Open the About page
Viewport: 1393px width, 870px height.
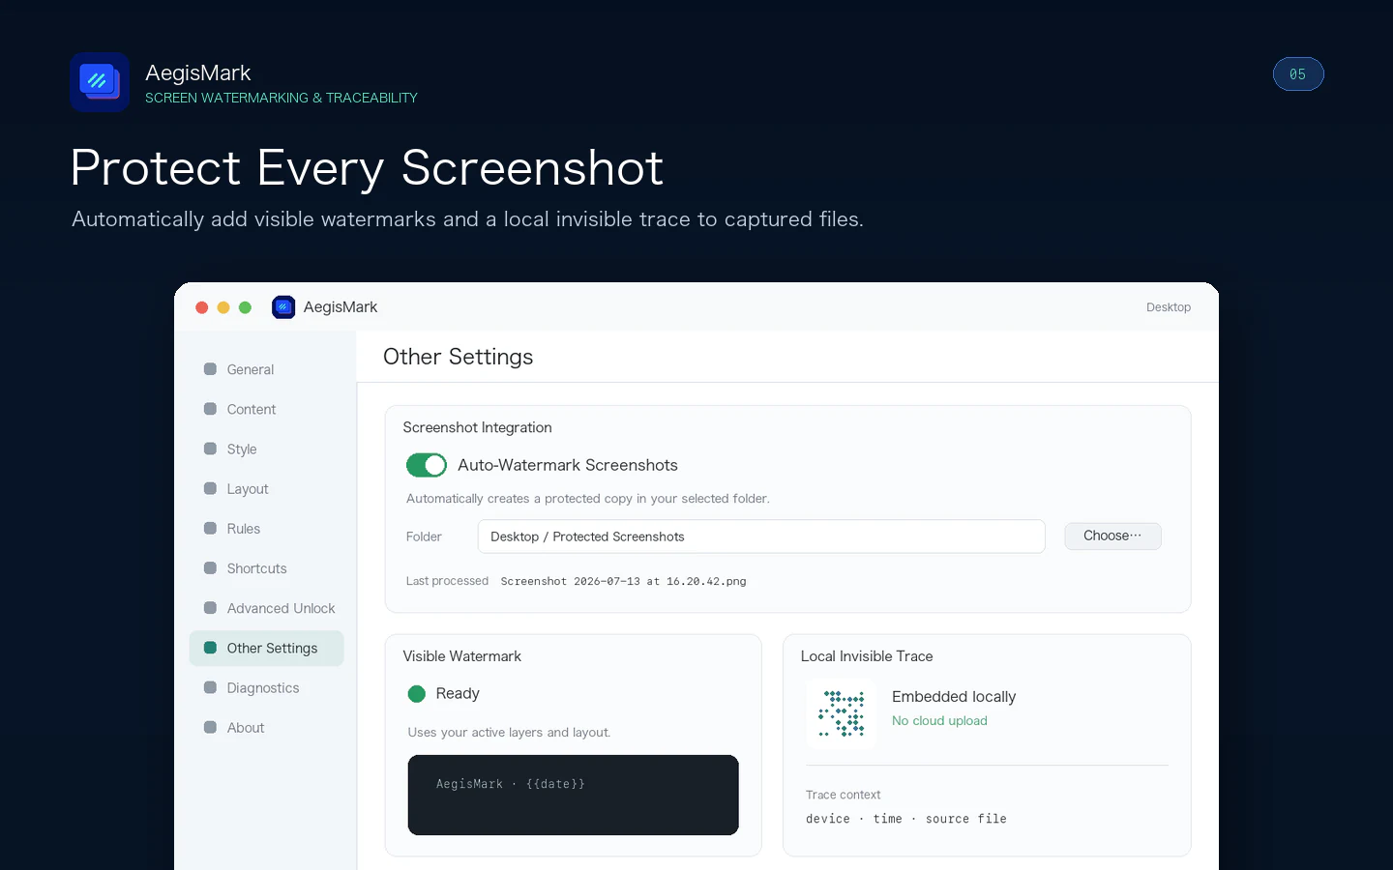[x=267, y=728]
